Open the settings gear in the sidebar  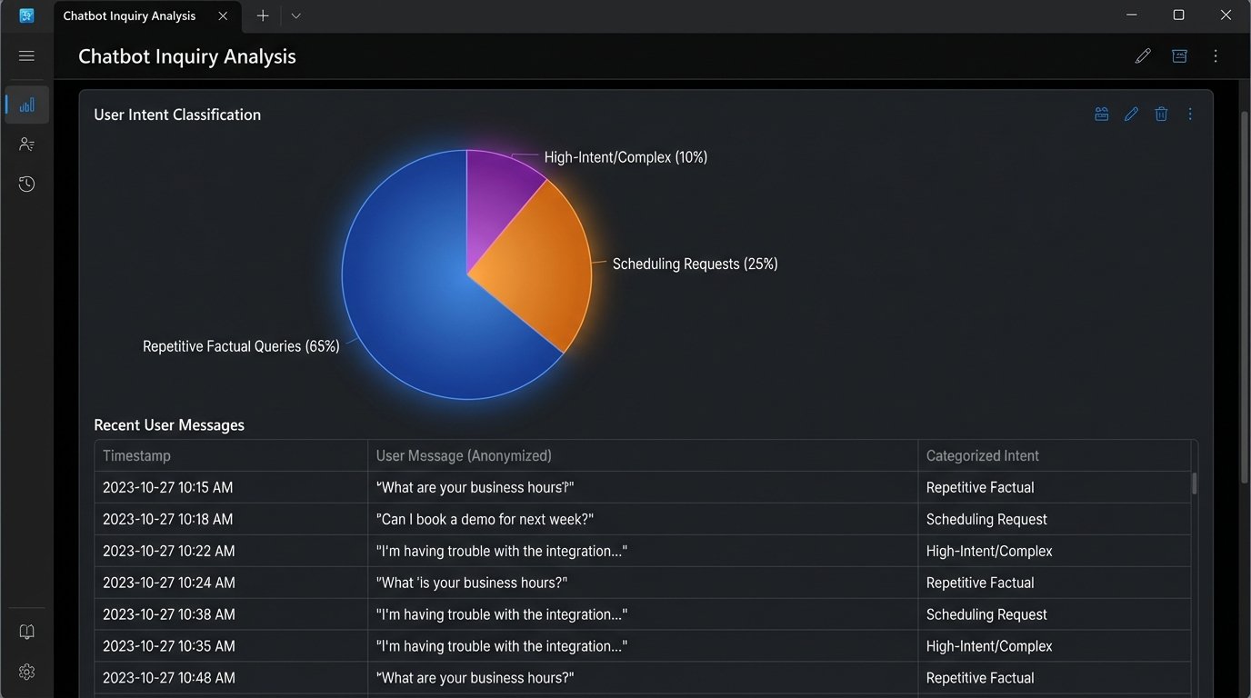point(26,672)
